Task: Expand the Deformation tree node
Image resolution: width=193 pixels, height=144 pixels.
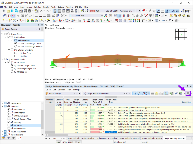Action: [x=2, y=103]
